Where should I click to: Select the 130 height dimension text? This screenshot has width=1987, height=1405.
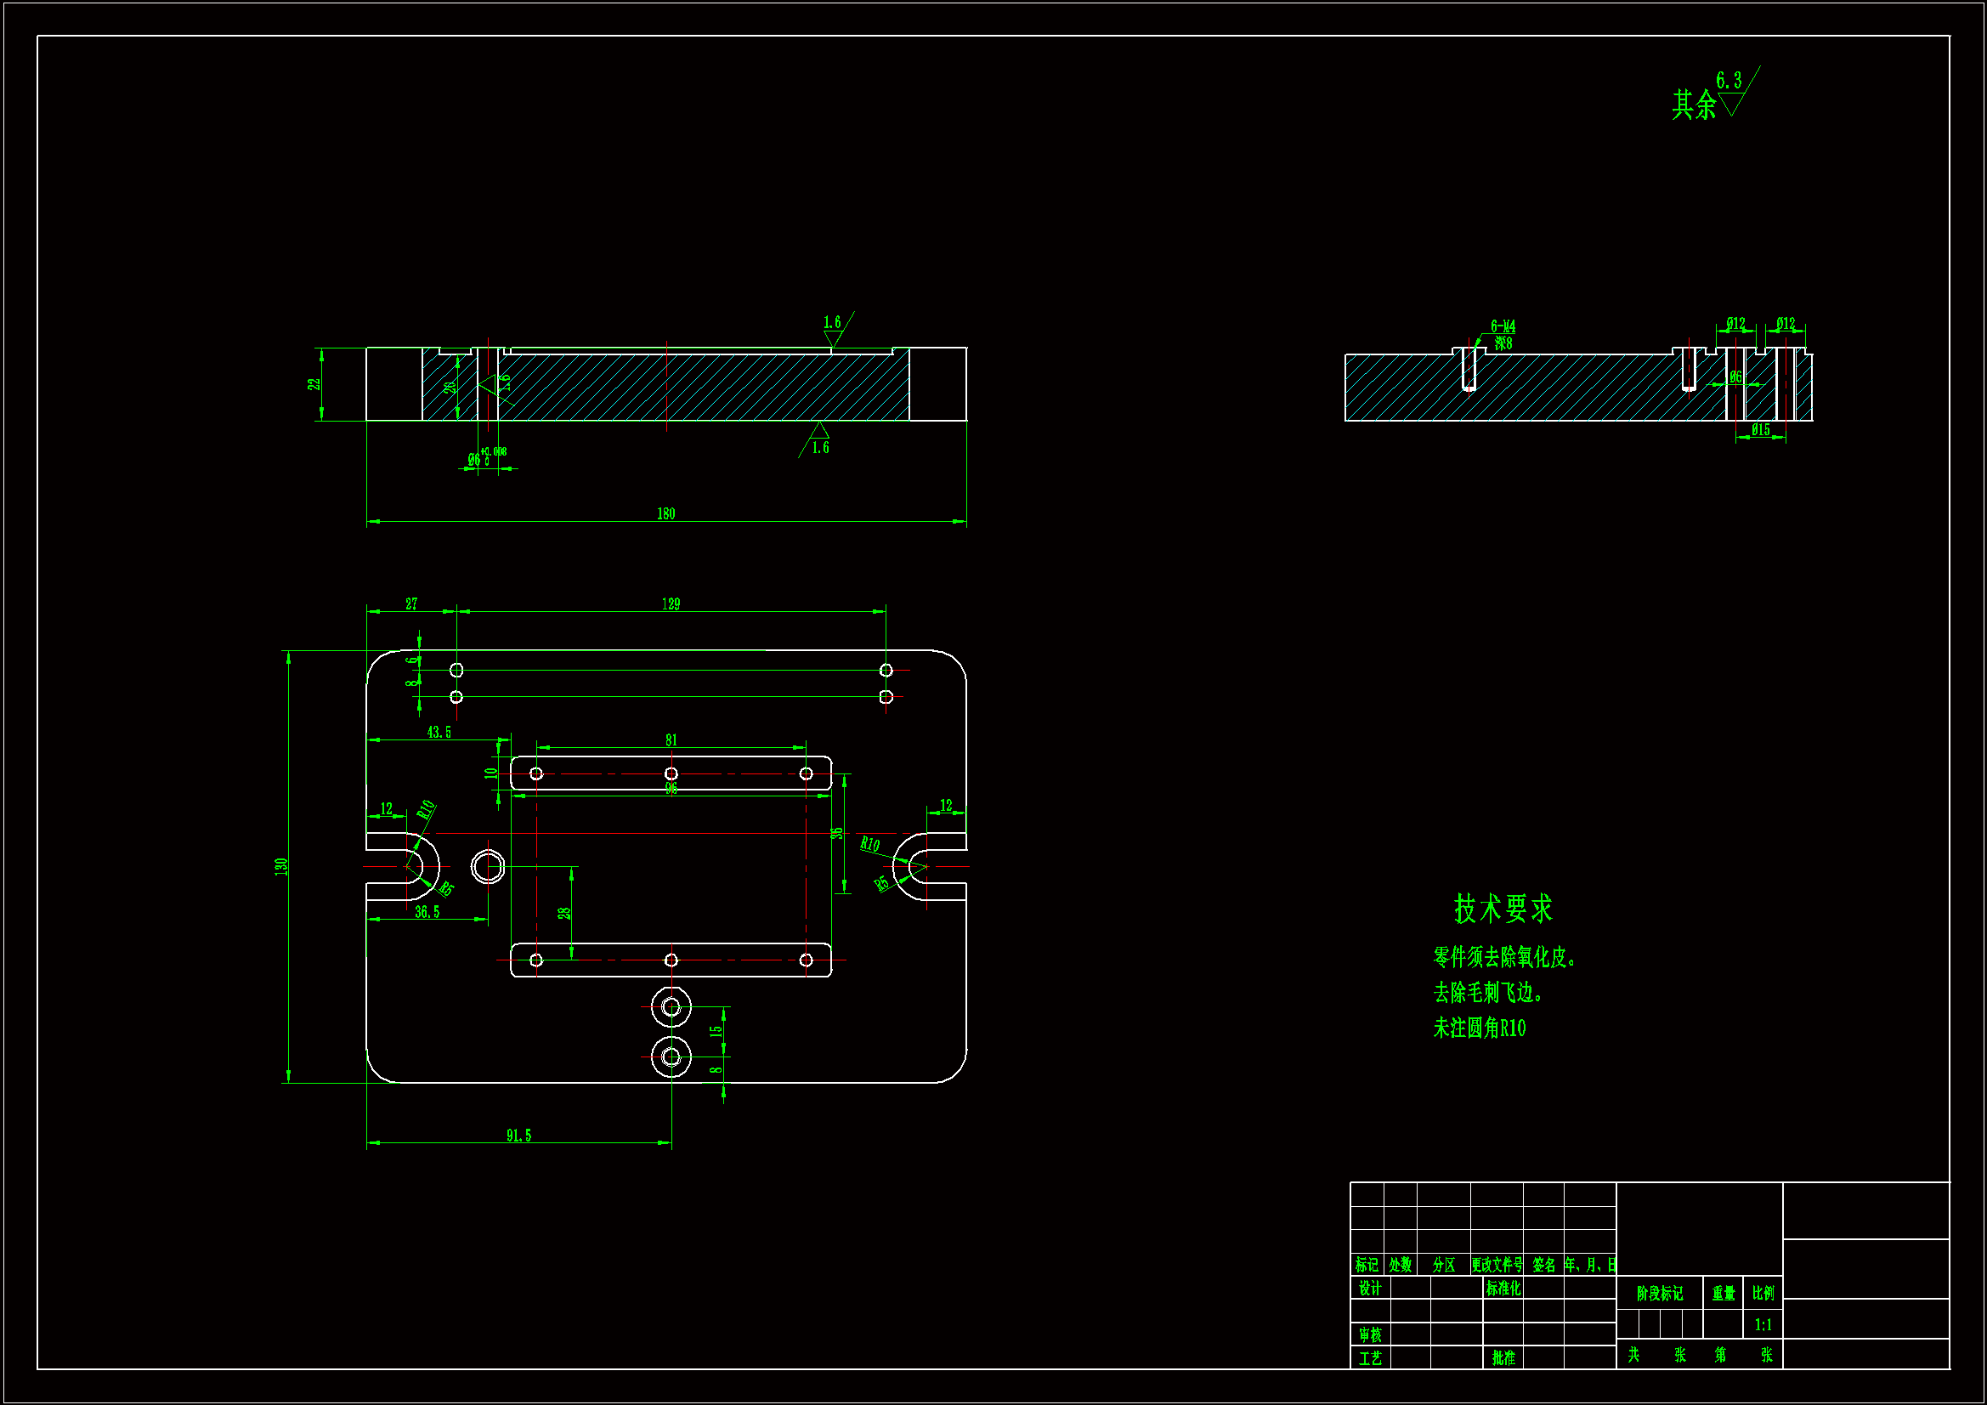click(x=280, y=867)
